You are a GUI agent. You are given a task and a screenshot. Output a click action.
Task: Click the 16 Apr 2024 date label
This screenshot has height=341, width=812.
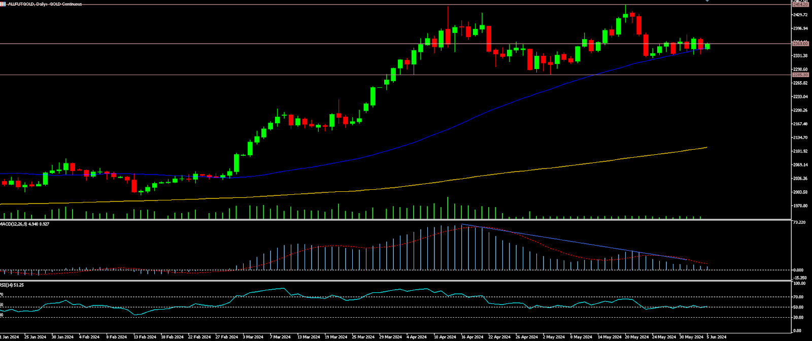(x=472, y=337)
